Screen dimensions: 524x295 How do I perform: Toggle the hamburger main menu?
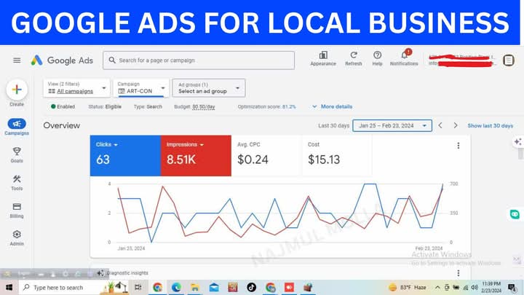coord(17,60)
